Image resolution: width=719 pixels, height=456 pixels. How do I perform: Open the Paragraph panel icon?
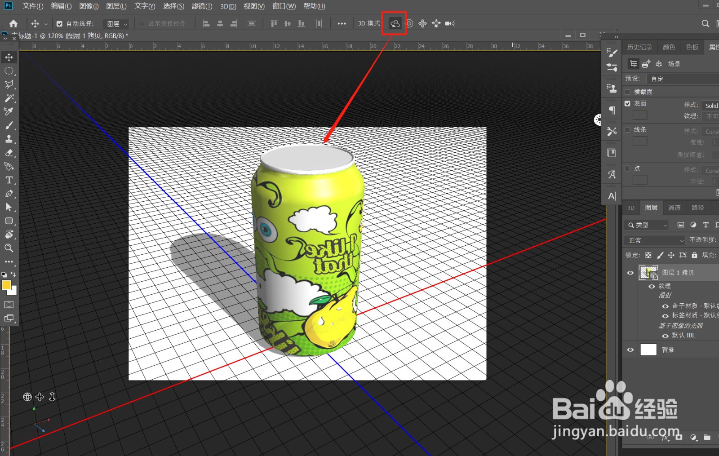[612, 110]
